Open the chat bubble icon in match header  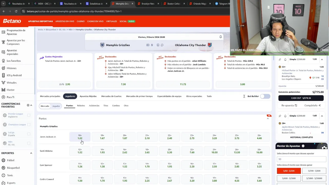(x=162, y=45)
